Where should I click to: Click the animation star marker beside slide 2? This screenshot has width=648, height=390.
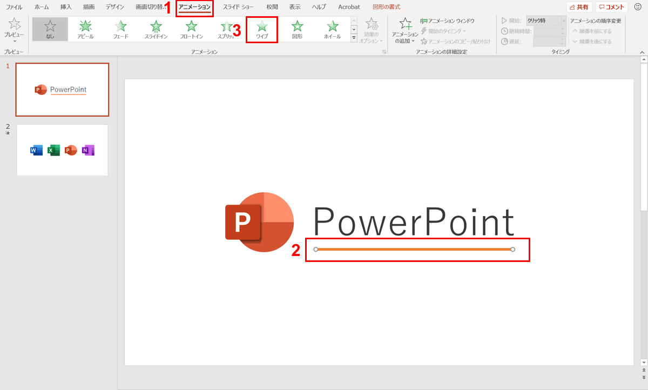[x=8, y=133]
